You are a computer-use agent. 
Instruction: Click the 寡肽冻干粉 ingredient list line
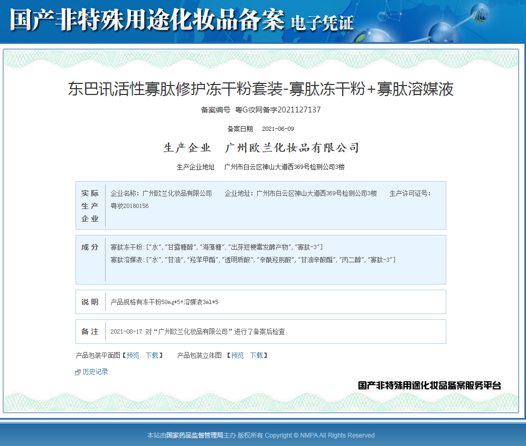pos(217,248)
